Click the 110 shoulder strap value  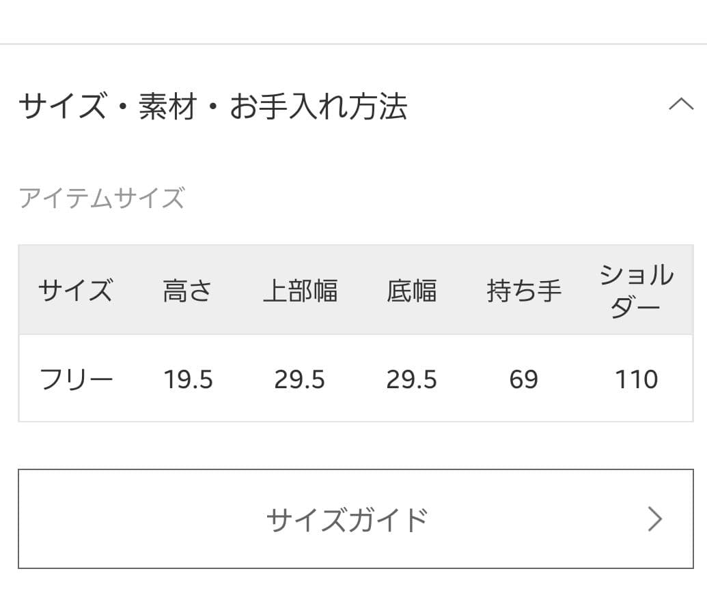click(x=636, y=379)
